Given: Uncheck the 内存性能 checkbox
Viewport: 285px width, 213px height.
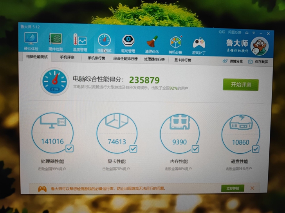Looking at the screenshot, I should [x=195, y=149].
